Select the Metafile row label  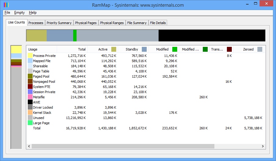coord(39,97)
